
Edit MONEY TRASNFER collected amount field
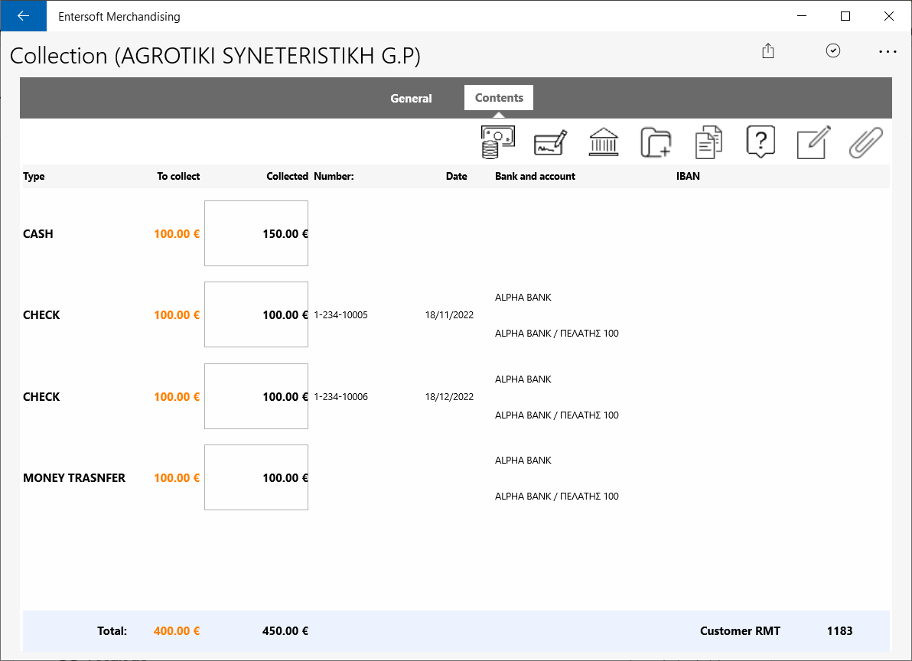[x=256, y=477]
